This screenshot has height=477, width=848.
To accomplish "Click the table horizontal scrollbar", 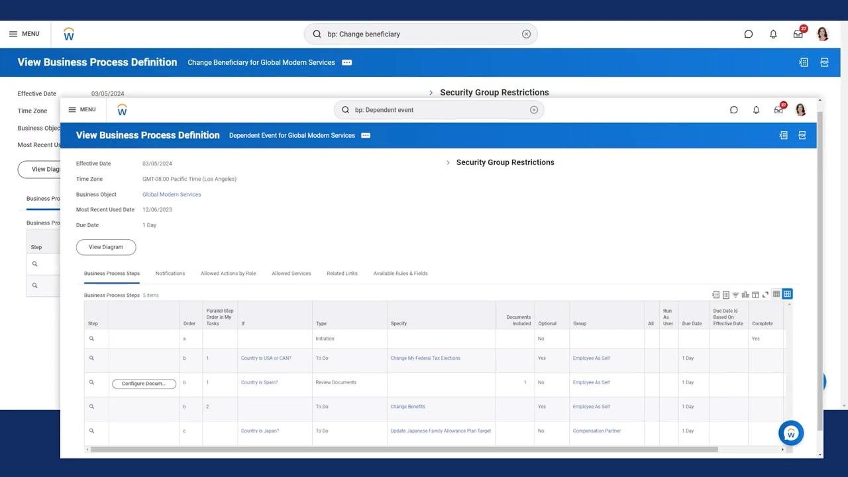I will coord(404,450).
